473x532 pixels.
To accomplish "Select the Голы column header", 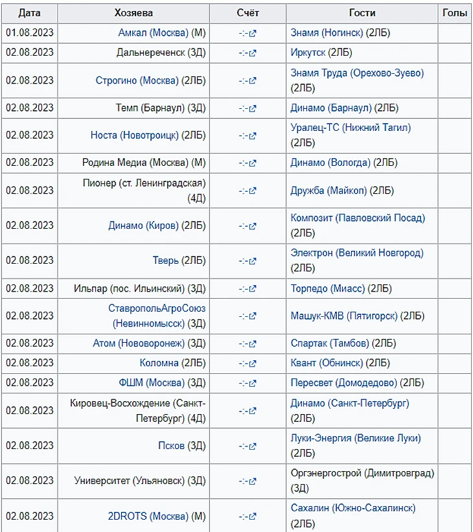I will click(455, 13).
